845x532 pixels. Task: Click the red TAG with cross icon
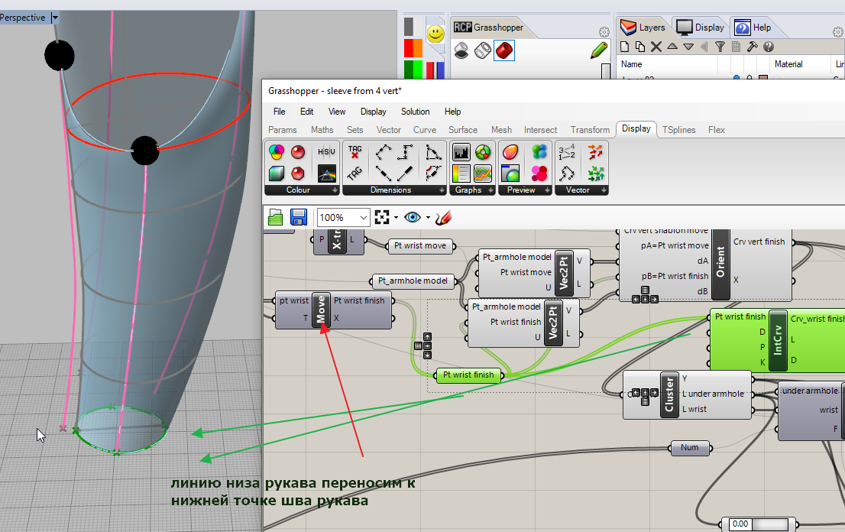coord(355,152)
